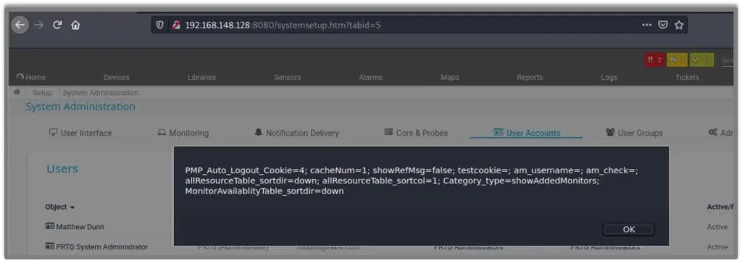The height and width of the screenshot is (261, 742).
Task: Switch to the Monitoring tab
Action: tap(183, 133)
